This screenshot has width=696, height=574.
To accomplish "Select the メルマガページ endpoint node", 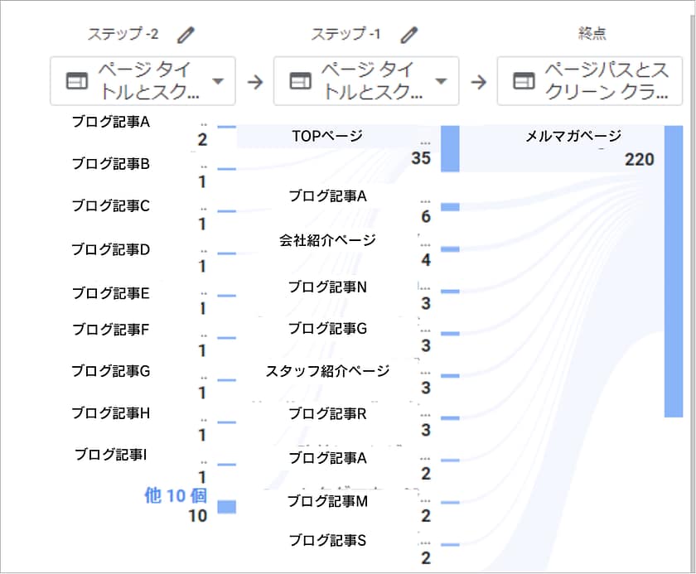I will (x=573, y=137).
